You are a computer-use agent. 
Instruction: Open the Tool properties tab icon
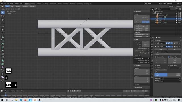click(152, 41)
